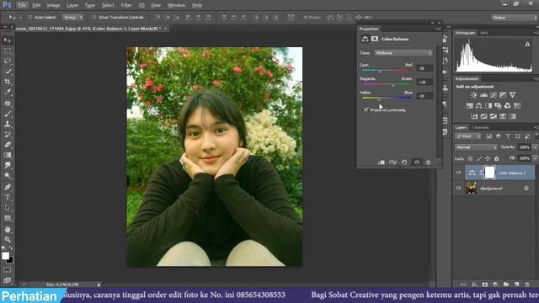Toggle lock position
Screen dimensions: 539x303
488,159
